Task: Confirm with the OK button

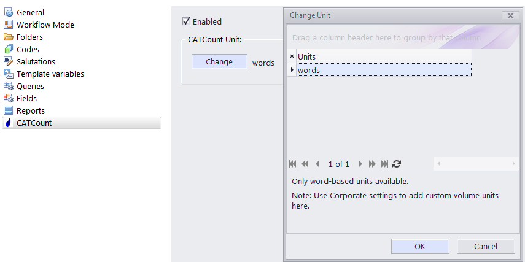Action: (x=420, y=246)
